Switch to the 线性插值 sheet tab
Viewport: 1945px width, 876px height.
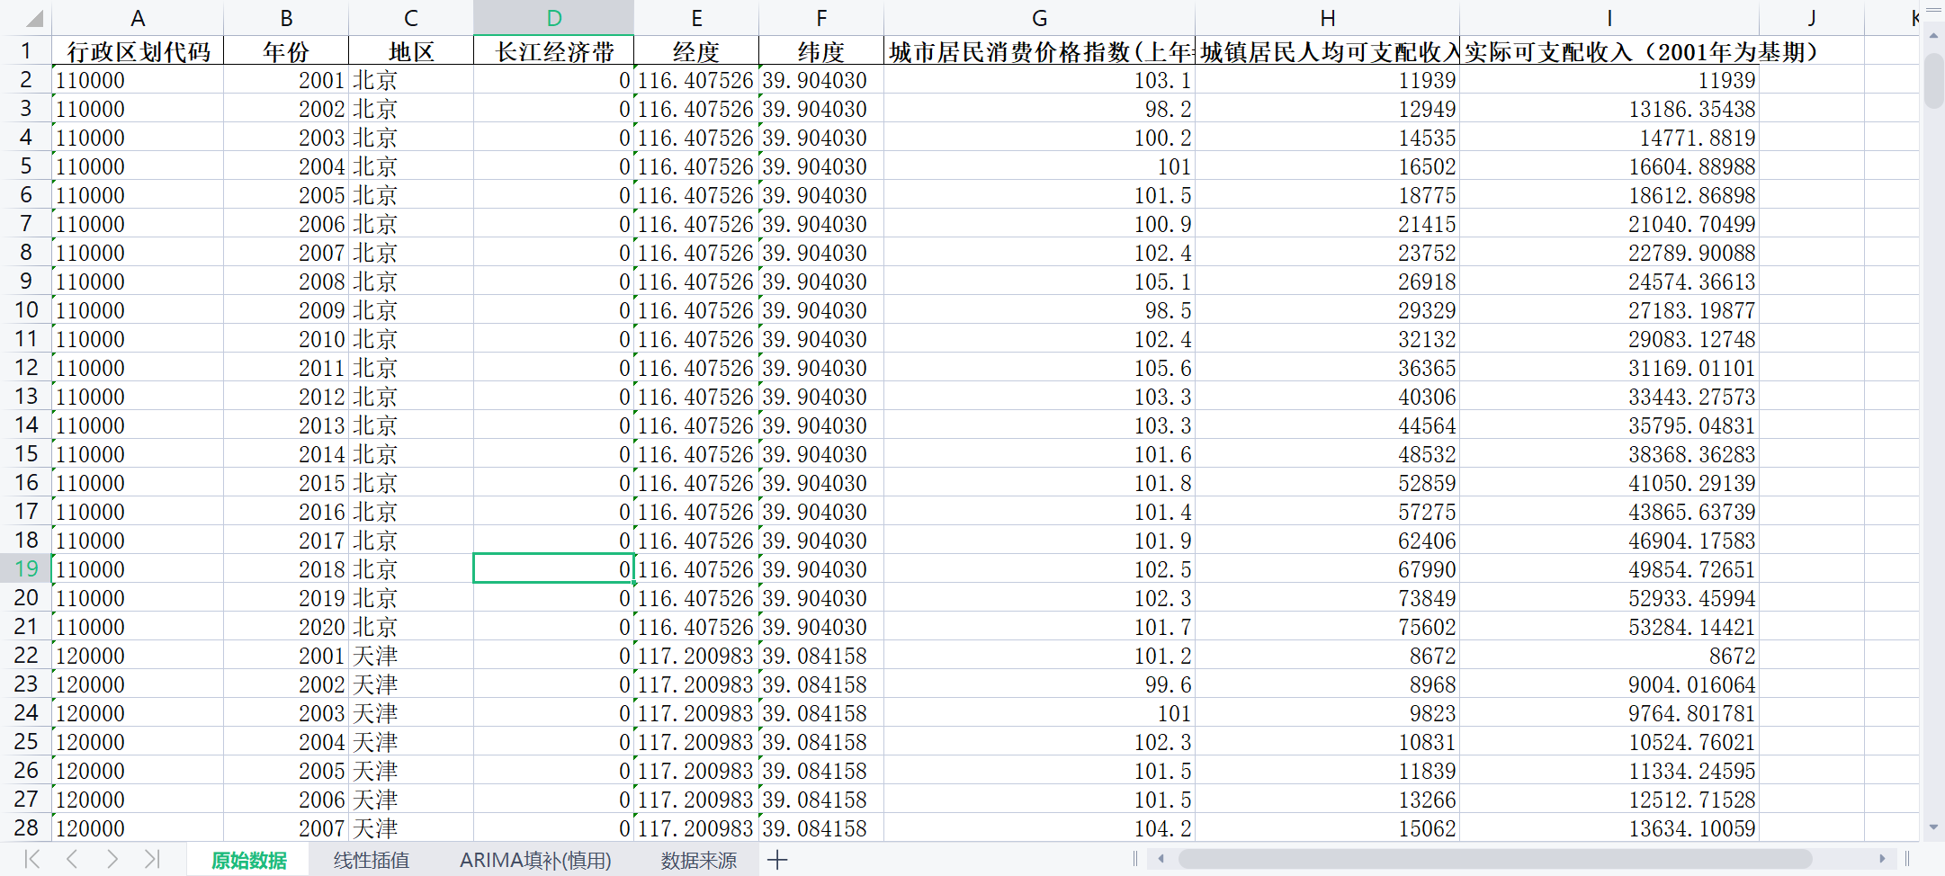[x=371, y=861]
